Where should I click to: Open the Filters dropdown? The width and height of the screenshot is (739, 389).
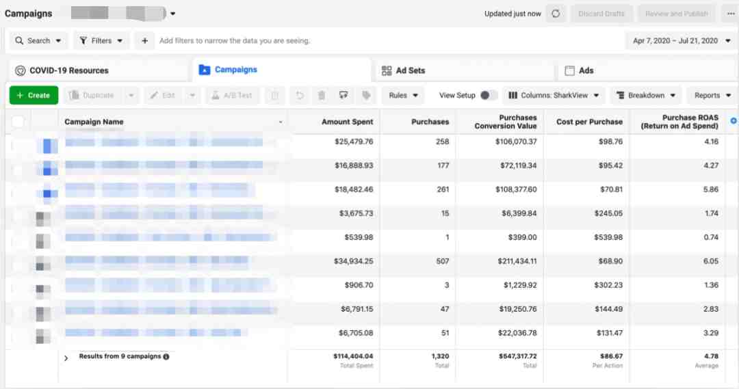(x=101, y=41)
